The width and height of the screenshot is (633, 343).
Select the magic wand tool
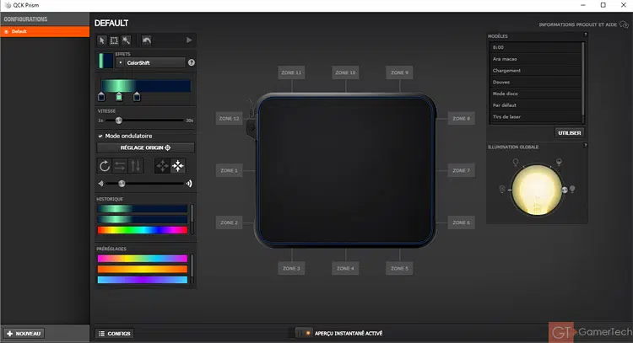point(127,40)
